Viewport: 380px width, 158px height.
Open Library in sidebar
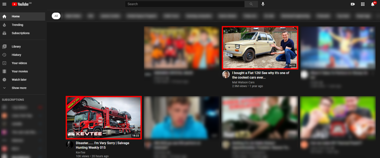16,47
